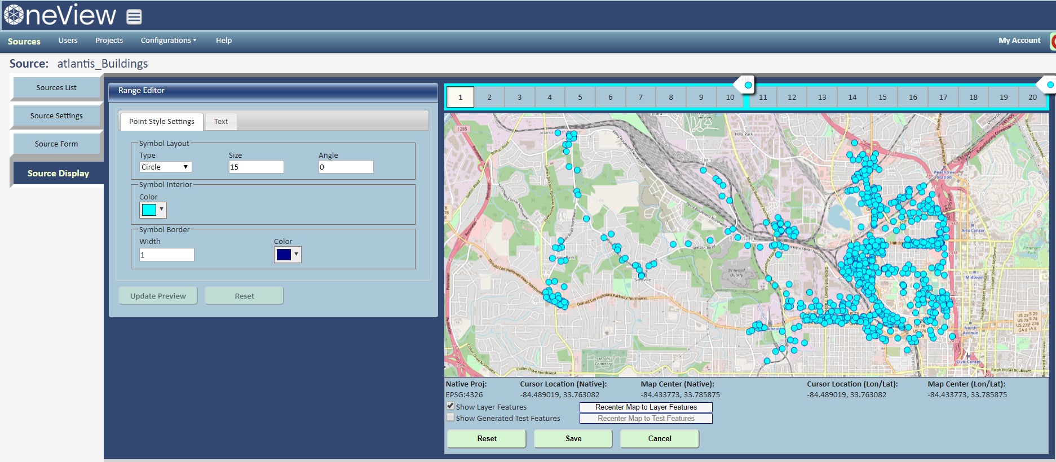Open Sources List sidebar tab

click(x=56, y=87)
